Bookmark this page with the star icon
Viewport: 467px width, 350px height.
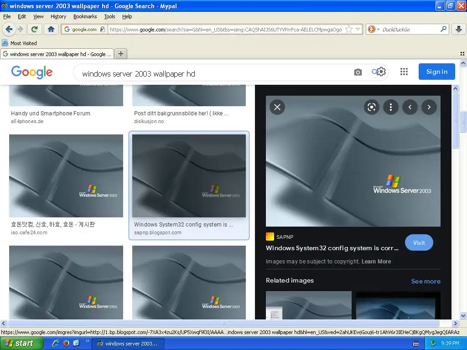point(349,29)
